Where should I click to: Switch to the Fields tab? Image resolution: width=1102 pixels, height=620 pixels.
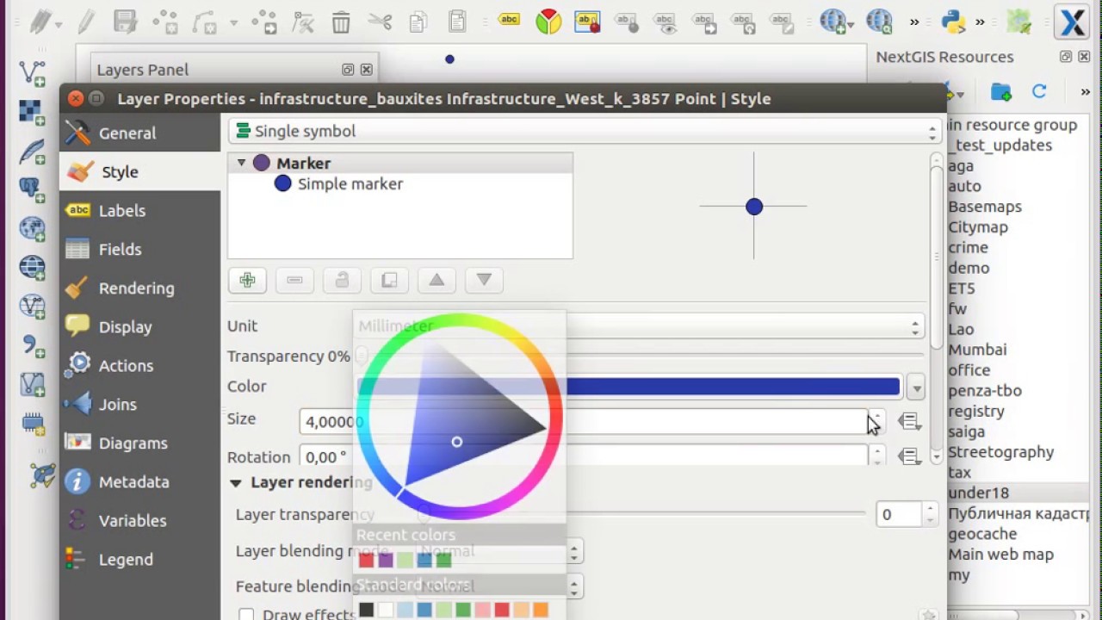pos(140,250)
